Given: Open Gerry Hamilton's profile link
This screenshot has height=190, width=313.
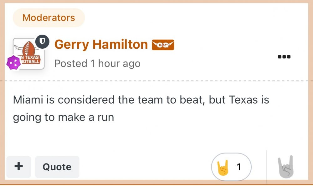Looking at the screenshot, I should [x=101, y=45].
